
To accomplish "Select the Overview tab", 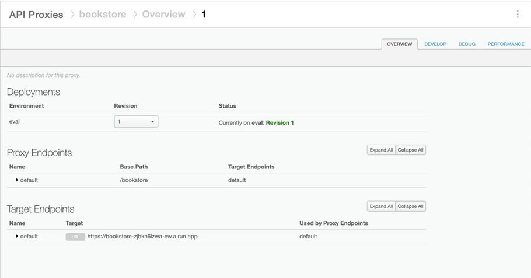I will 399,44.
